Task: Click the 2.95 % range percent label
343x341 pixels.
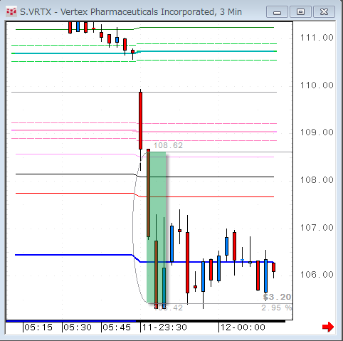Action: pyautogui.click(x=277, y=308)
